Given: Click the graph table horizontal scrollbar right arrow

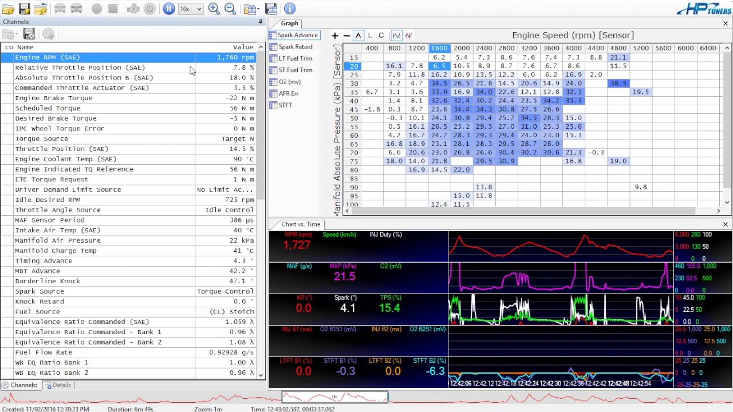Looking at the screenshot, I should [x=720, y=211].
